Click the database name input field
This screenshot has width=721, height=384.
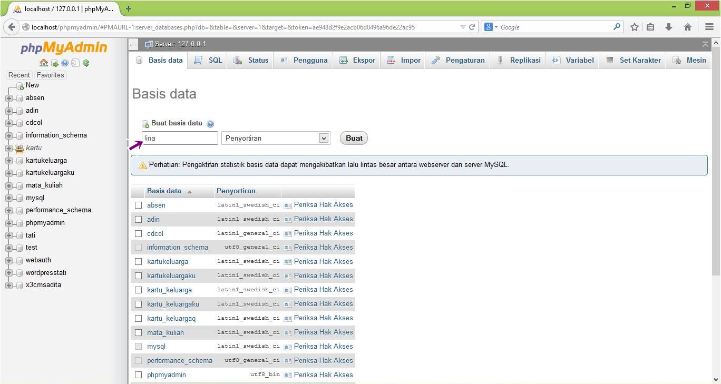pyautogui.click(x=180, y=138)
